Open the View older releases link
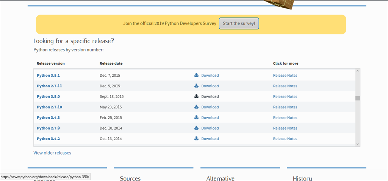 pyautogui.click(x=52, y=153)
